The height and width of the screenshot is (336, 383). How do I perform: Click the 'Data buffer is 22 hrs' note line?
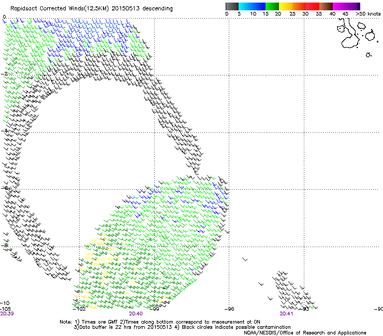[182, 327]
